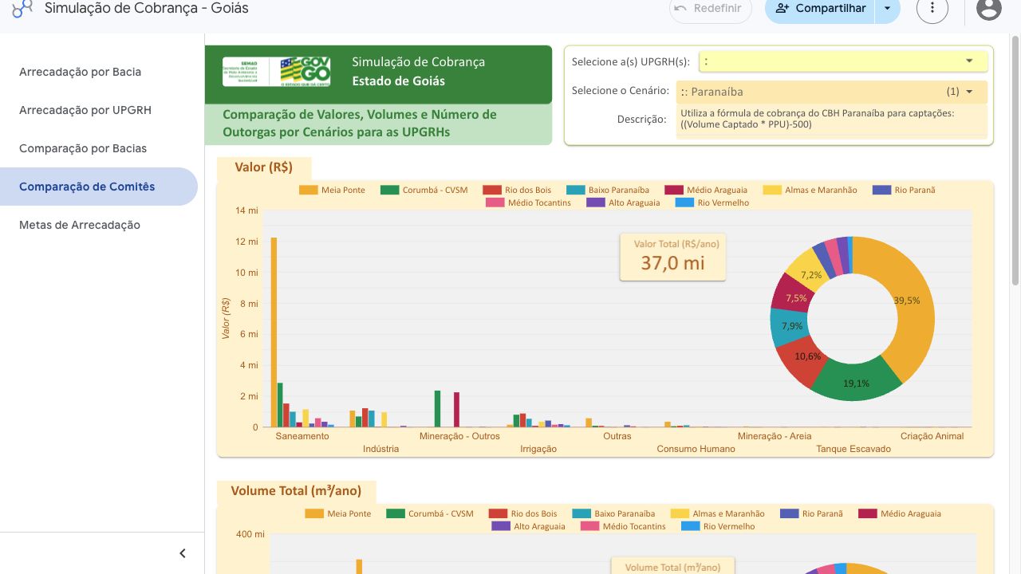Viewport: 1021px width, 574px height.
Task: Collapse the left navigation sidebar
Action: click(x=183, y=553)
